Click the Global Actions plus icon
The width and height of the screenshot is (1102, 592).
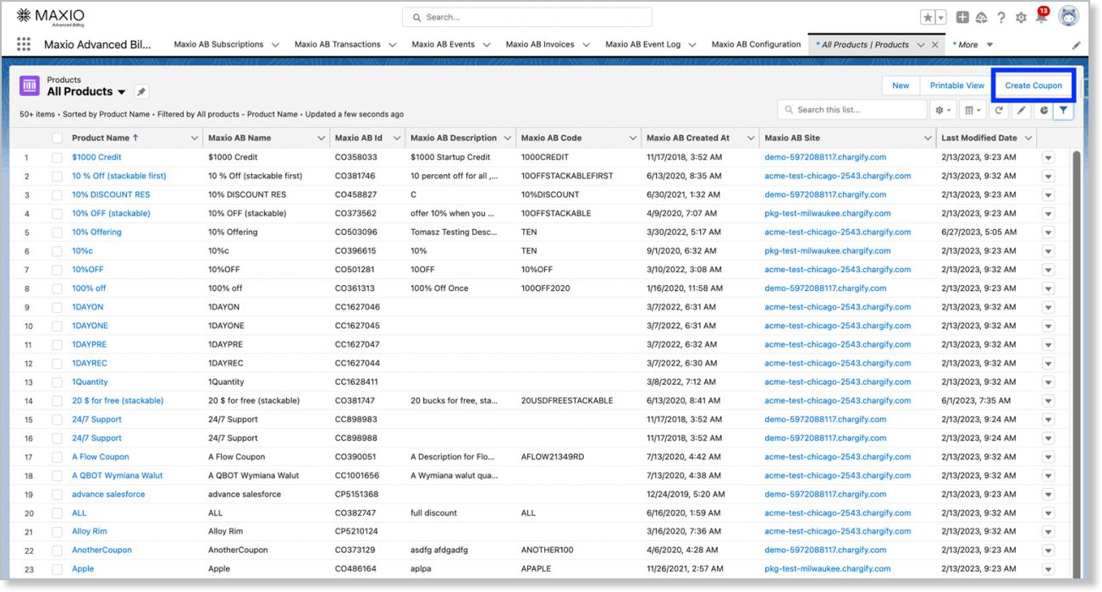962,18
